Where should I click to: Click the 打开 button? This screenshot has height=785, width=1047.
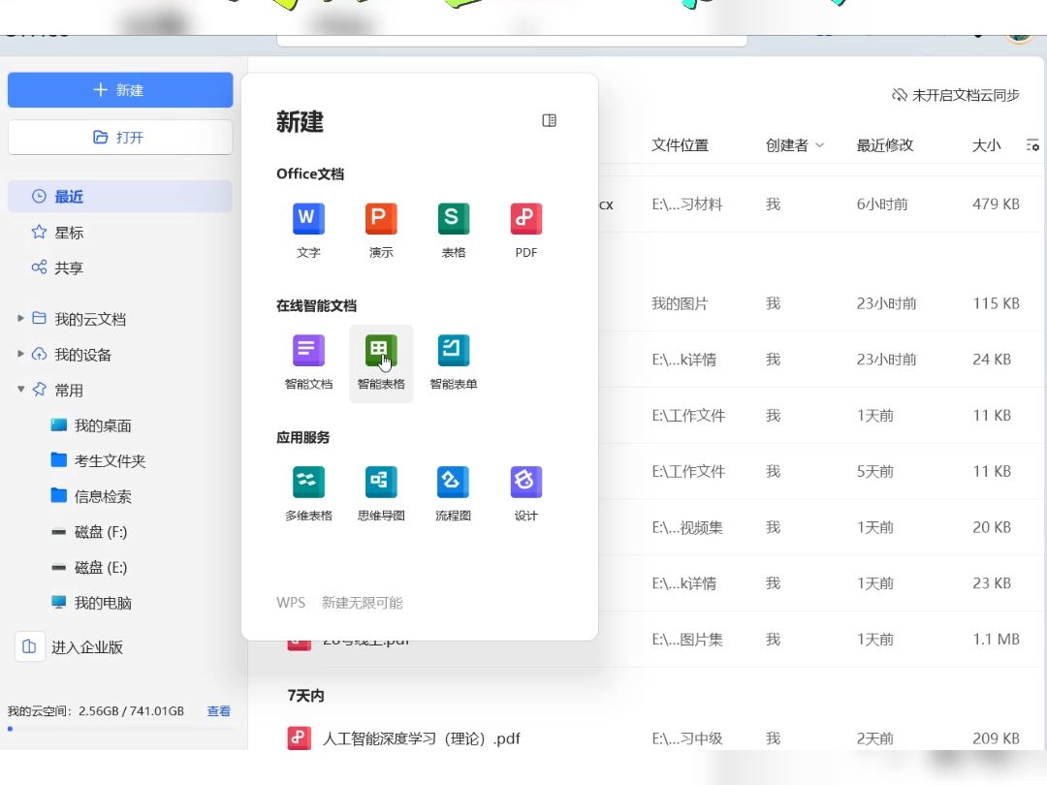pos(119,137)
